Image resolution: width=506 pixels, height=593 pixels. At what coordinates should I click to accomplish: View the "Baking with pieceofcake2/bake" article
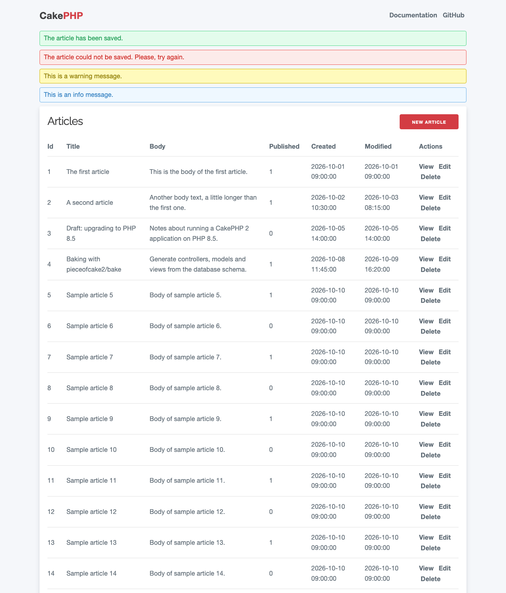tap(426, 259)
